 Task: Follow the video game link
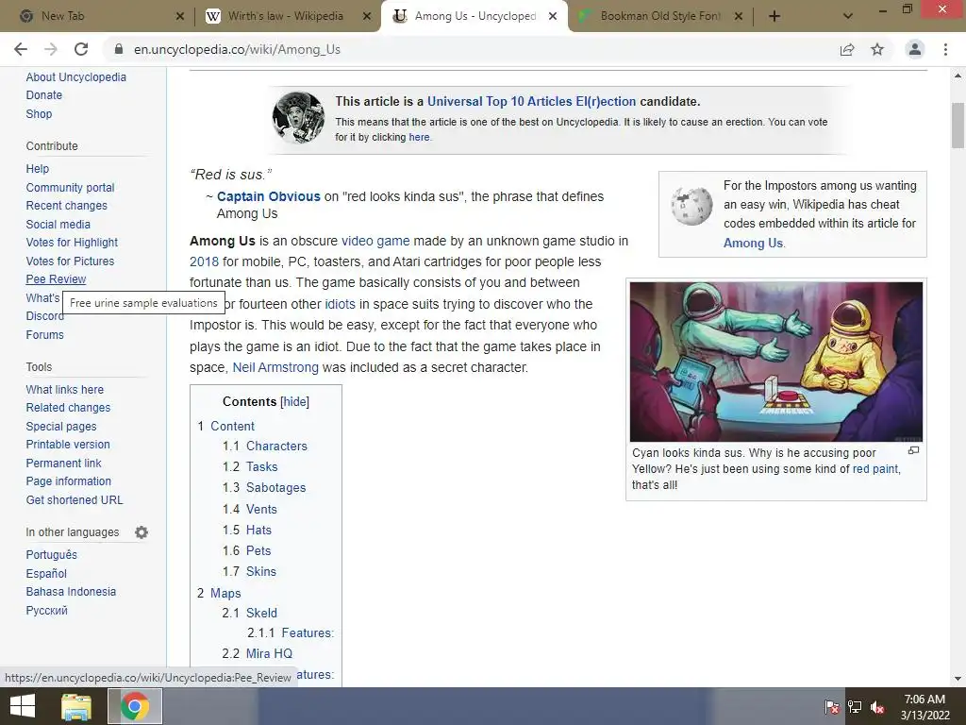point(375,241)
